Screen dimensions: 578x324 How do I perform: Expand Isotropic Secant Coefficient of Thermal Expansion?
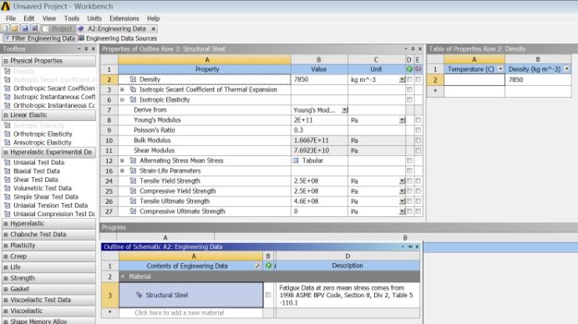(x=122, y=89)
